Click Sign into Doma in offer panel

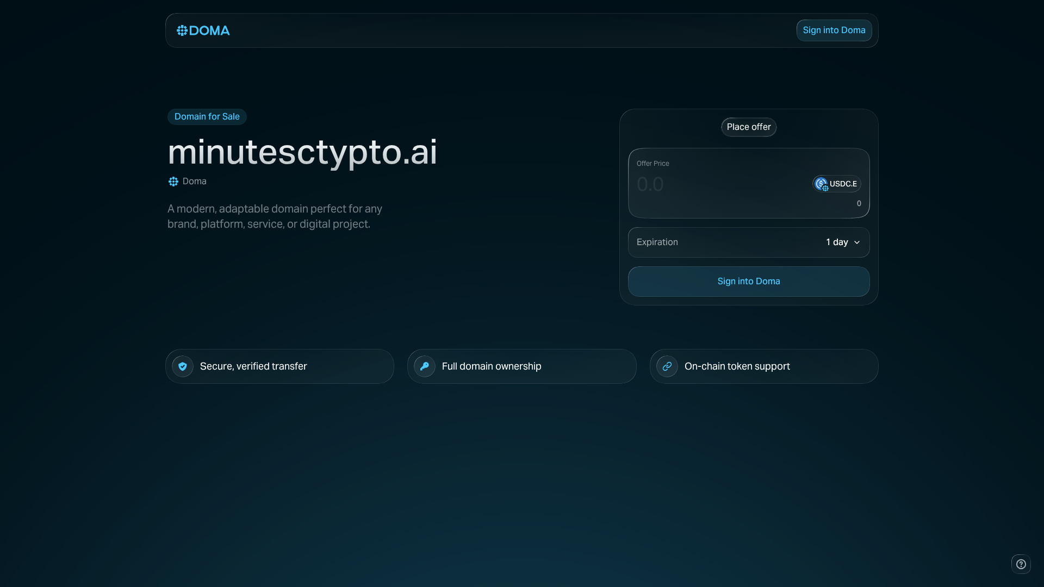[749, 282]
